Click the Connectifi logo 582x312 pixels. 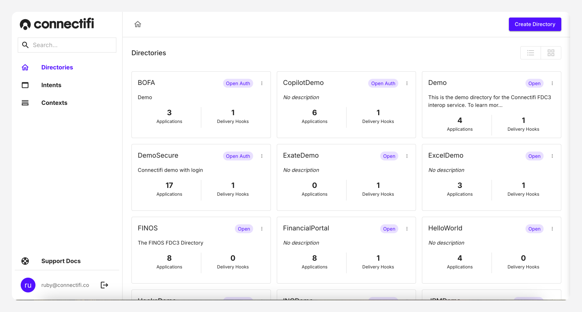pyautogui.click(x=57, y=24)
